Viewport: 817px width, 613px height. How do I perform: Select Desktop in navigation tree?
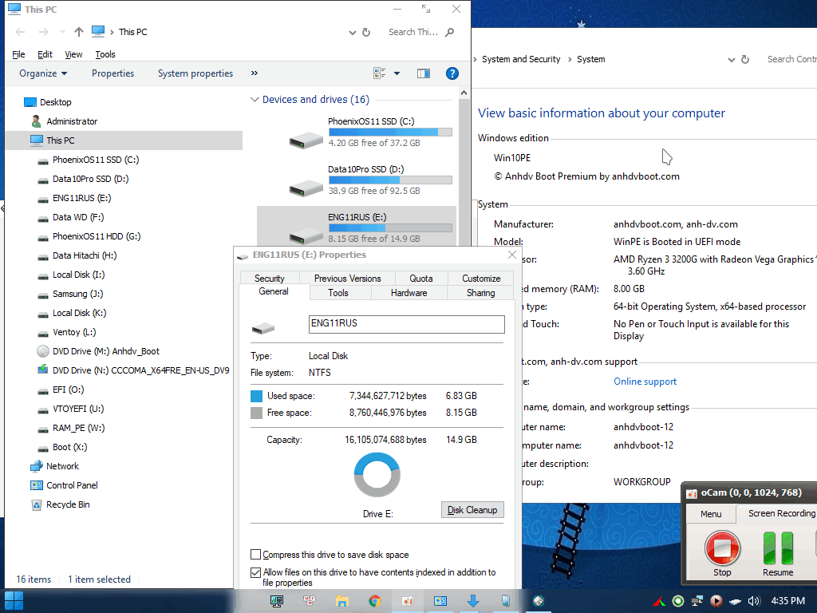coord(56,102)
